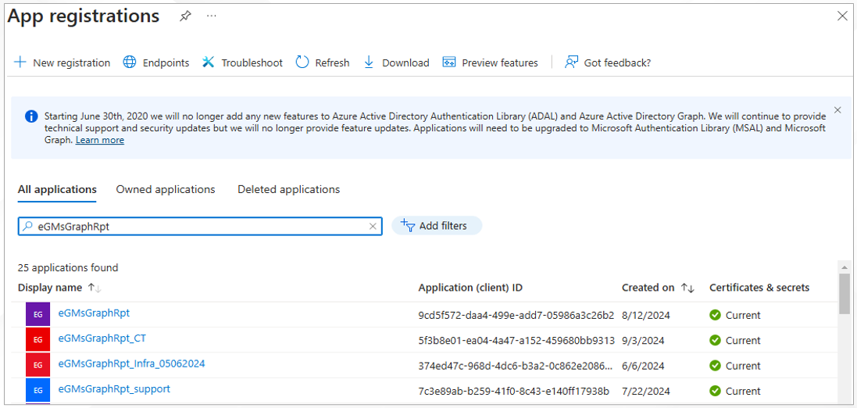Click Certificates & secrets column header
The height and width of the screenshot is (408, 857).
point(759,288)
